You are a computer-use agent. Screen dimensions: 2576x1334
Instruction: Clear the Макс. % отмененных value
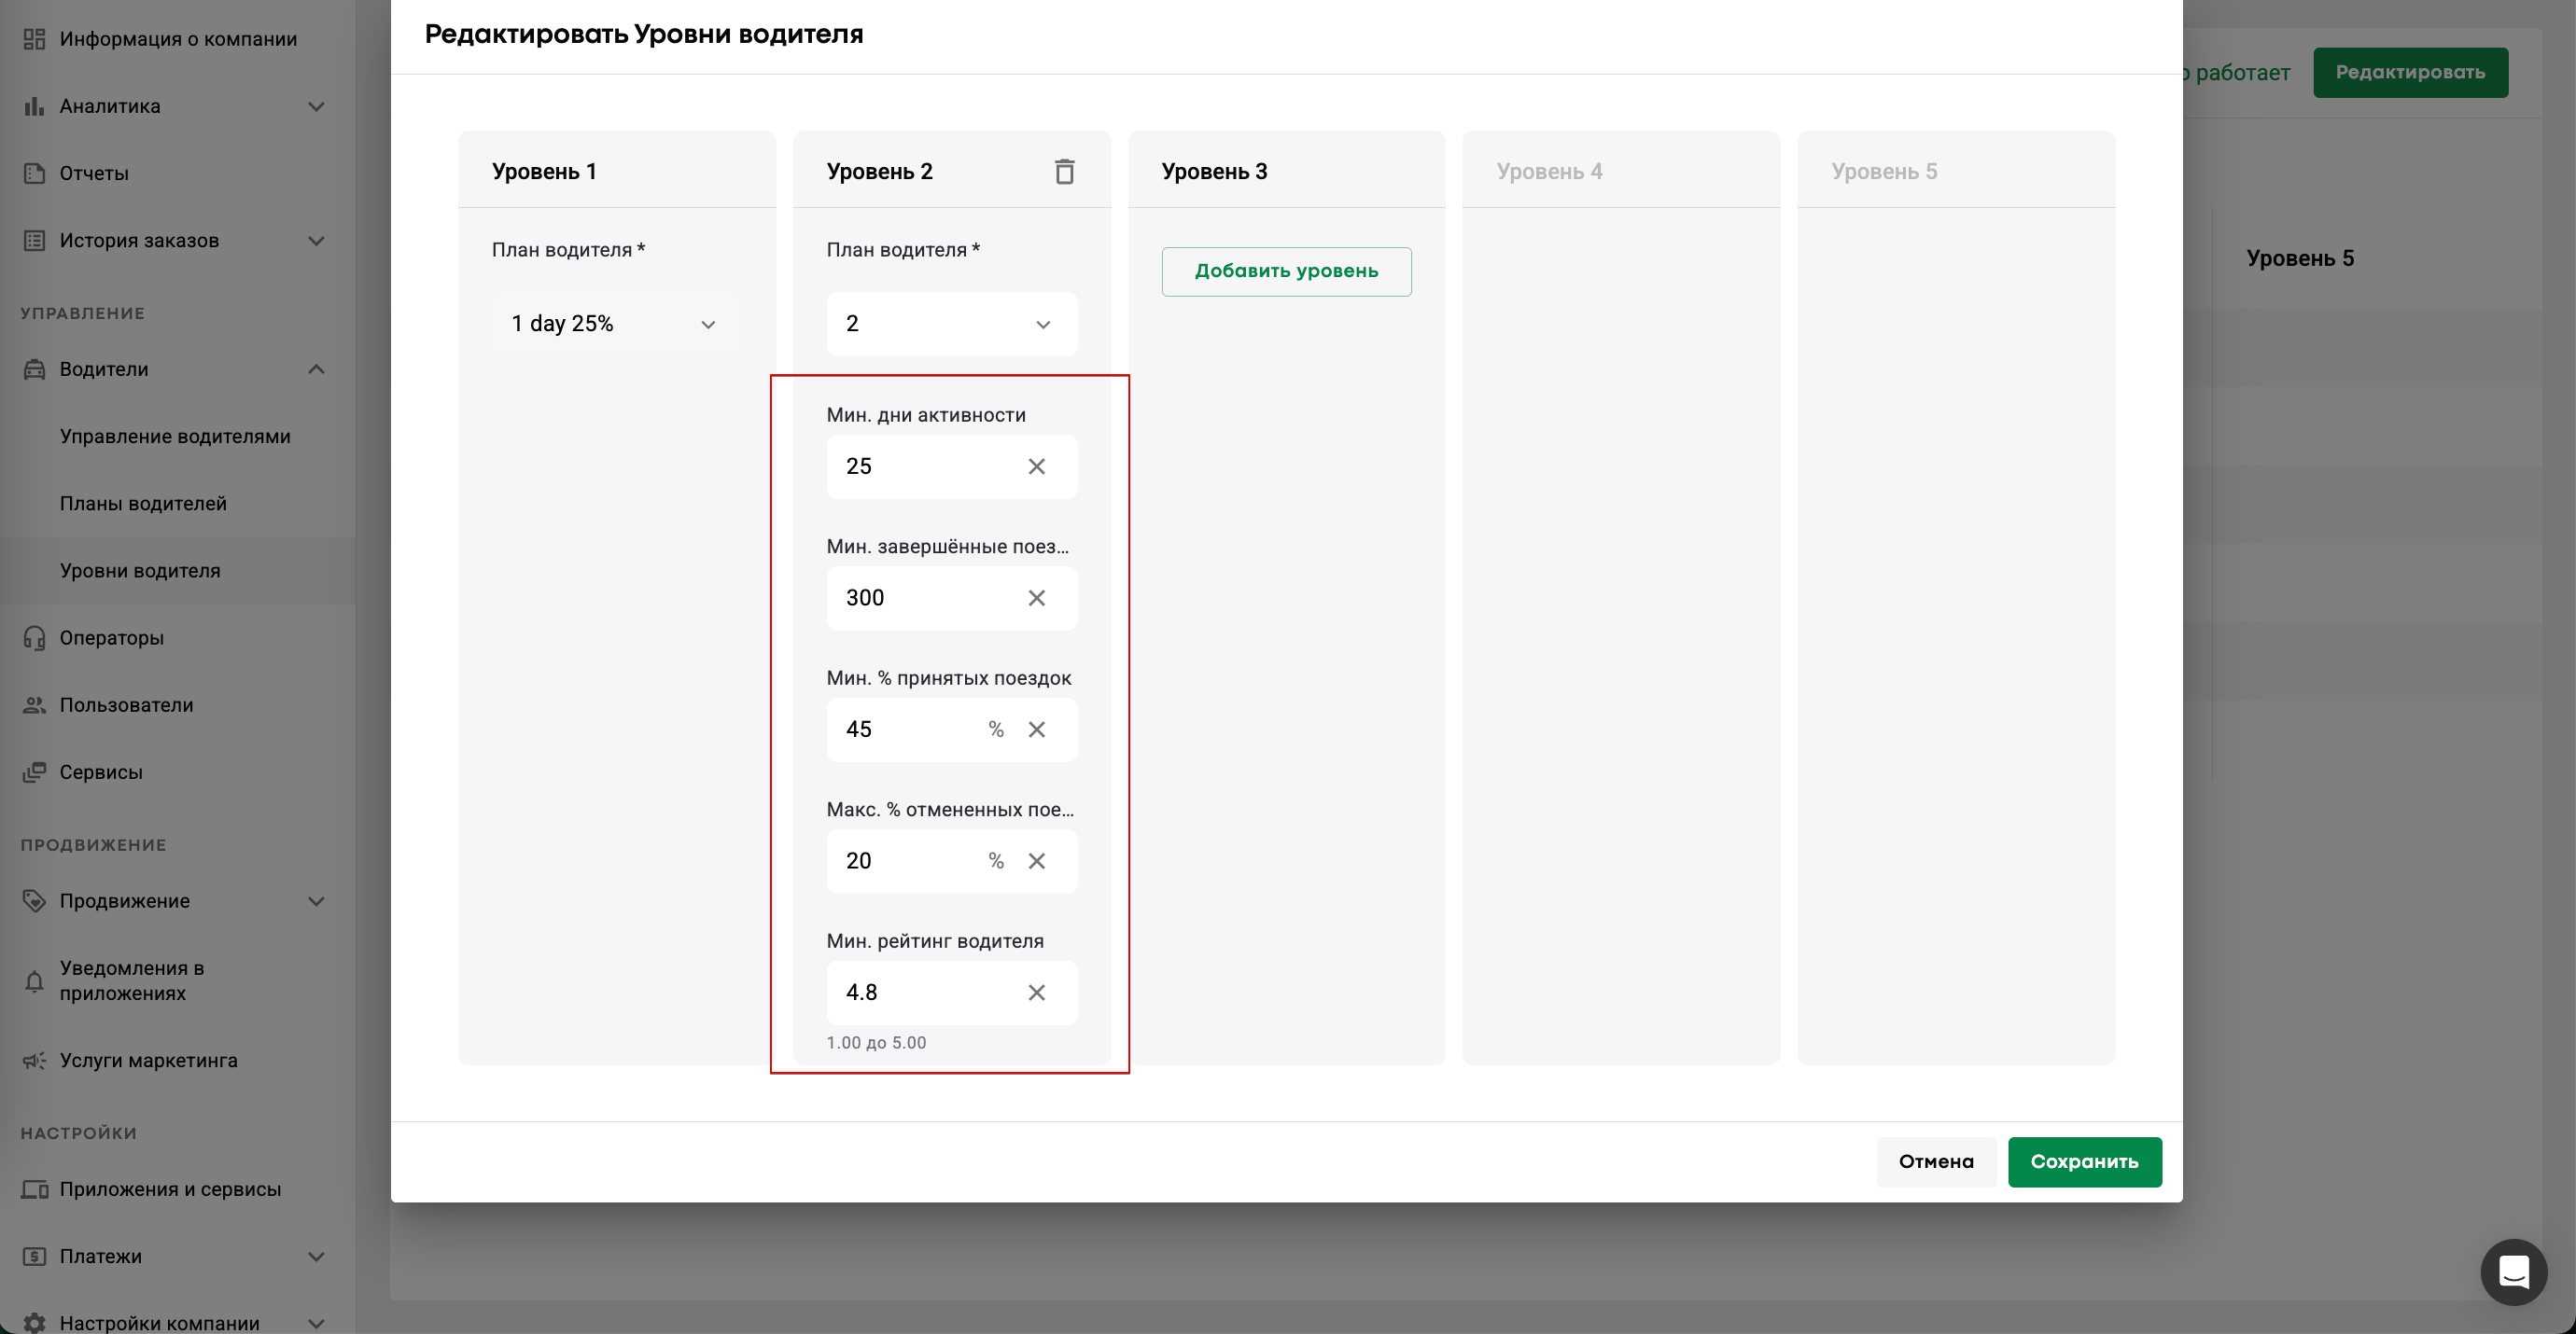tap(1036, 861)
